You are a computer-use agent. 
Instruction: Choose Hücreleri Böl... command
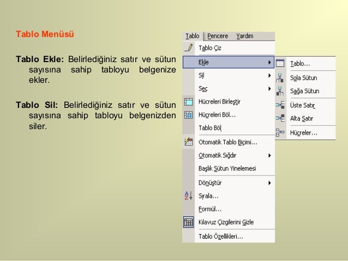[217, 115]
